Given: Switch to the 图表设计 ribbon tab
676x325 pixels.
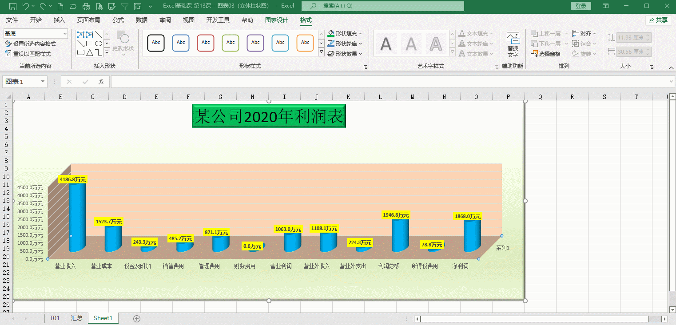Looking at the screenshot, I should (x=276, y=20).
